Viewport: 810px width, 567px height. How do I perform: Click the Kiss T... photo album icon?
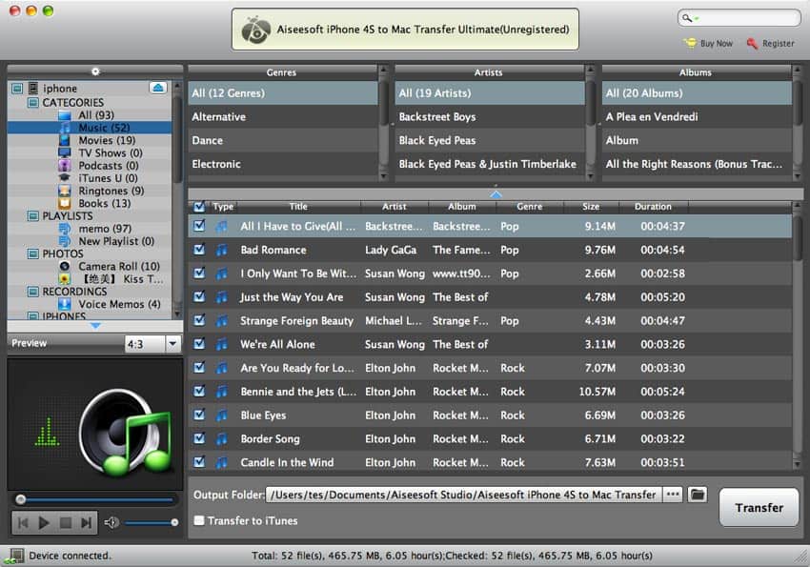[x=65, y=279]
